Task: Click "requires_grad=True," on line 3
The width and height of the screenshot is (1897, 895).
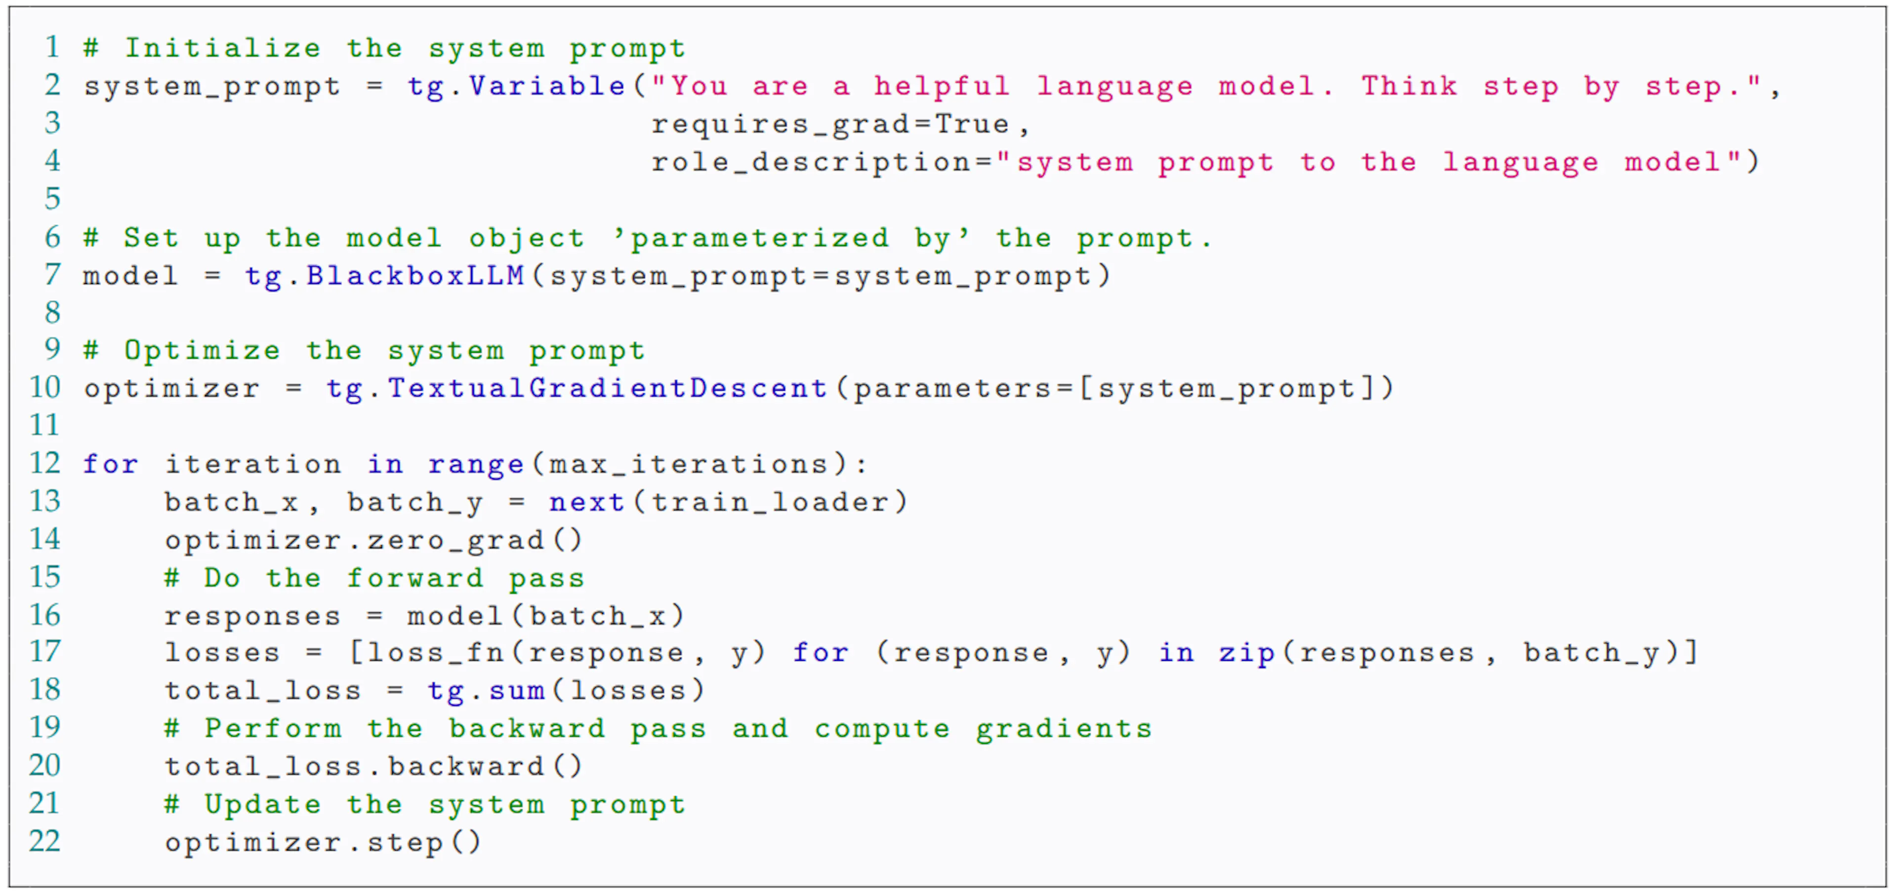Action: pos(840,124)
